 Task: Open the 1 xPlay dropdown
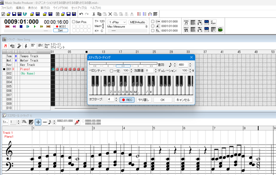pyautogui.click(x=117, y=22)
